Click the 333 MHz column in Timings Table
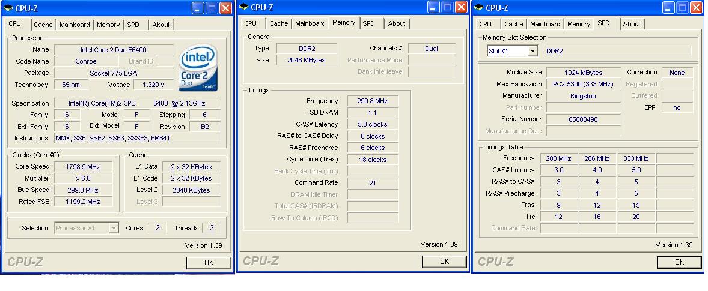Screen dimensions: 708x291 click(x=636, y=158)
